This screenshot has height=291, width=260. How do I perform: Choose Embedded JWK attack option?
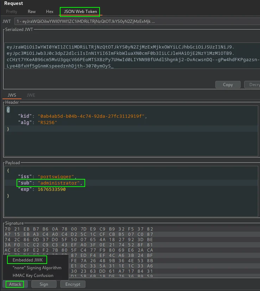coord(27,260)
